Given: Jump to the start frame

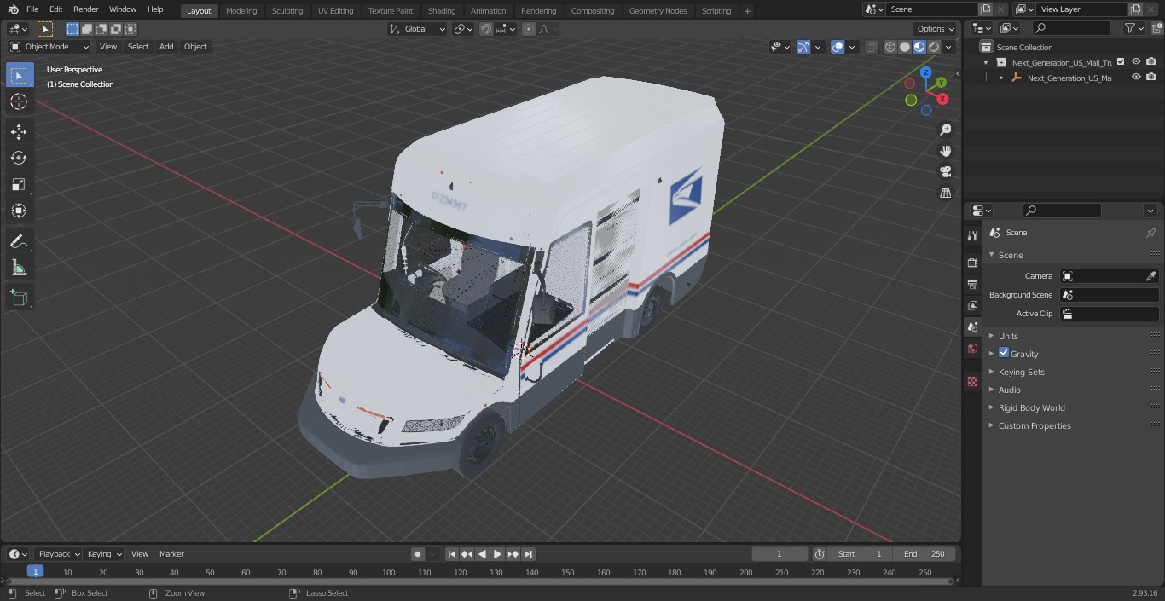Looking at the screenshot, I should point(452,554).
